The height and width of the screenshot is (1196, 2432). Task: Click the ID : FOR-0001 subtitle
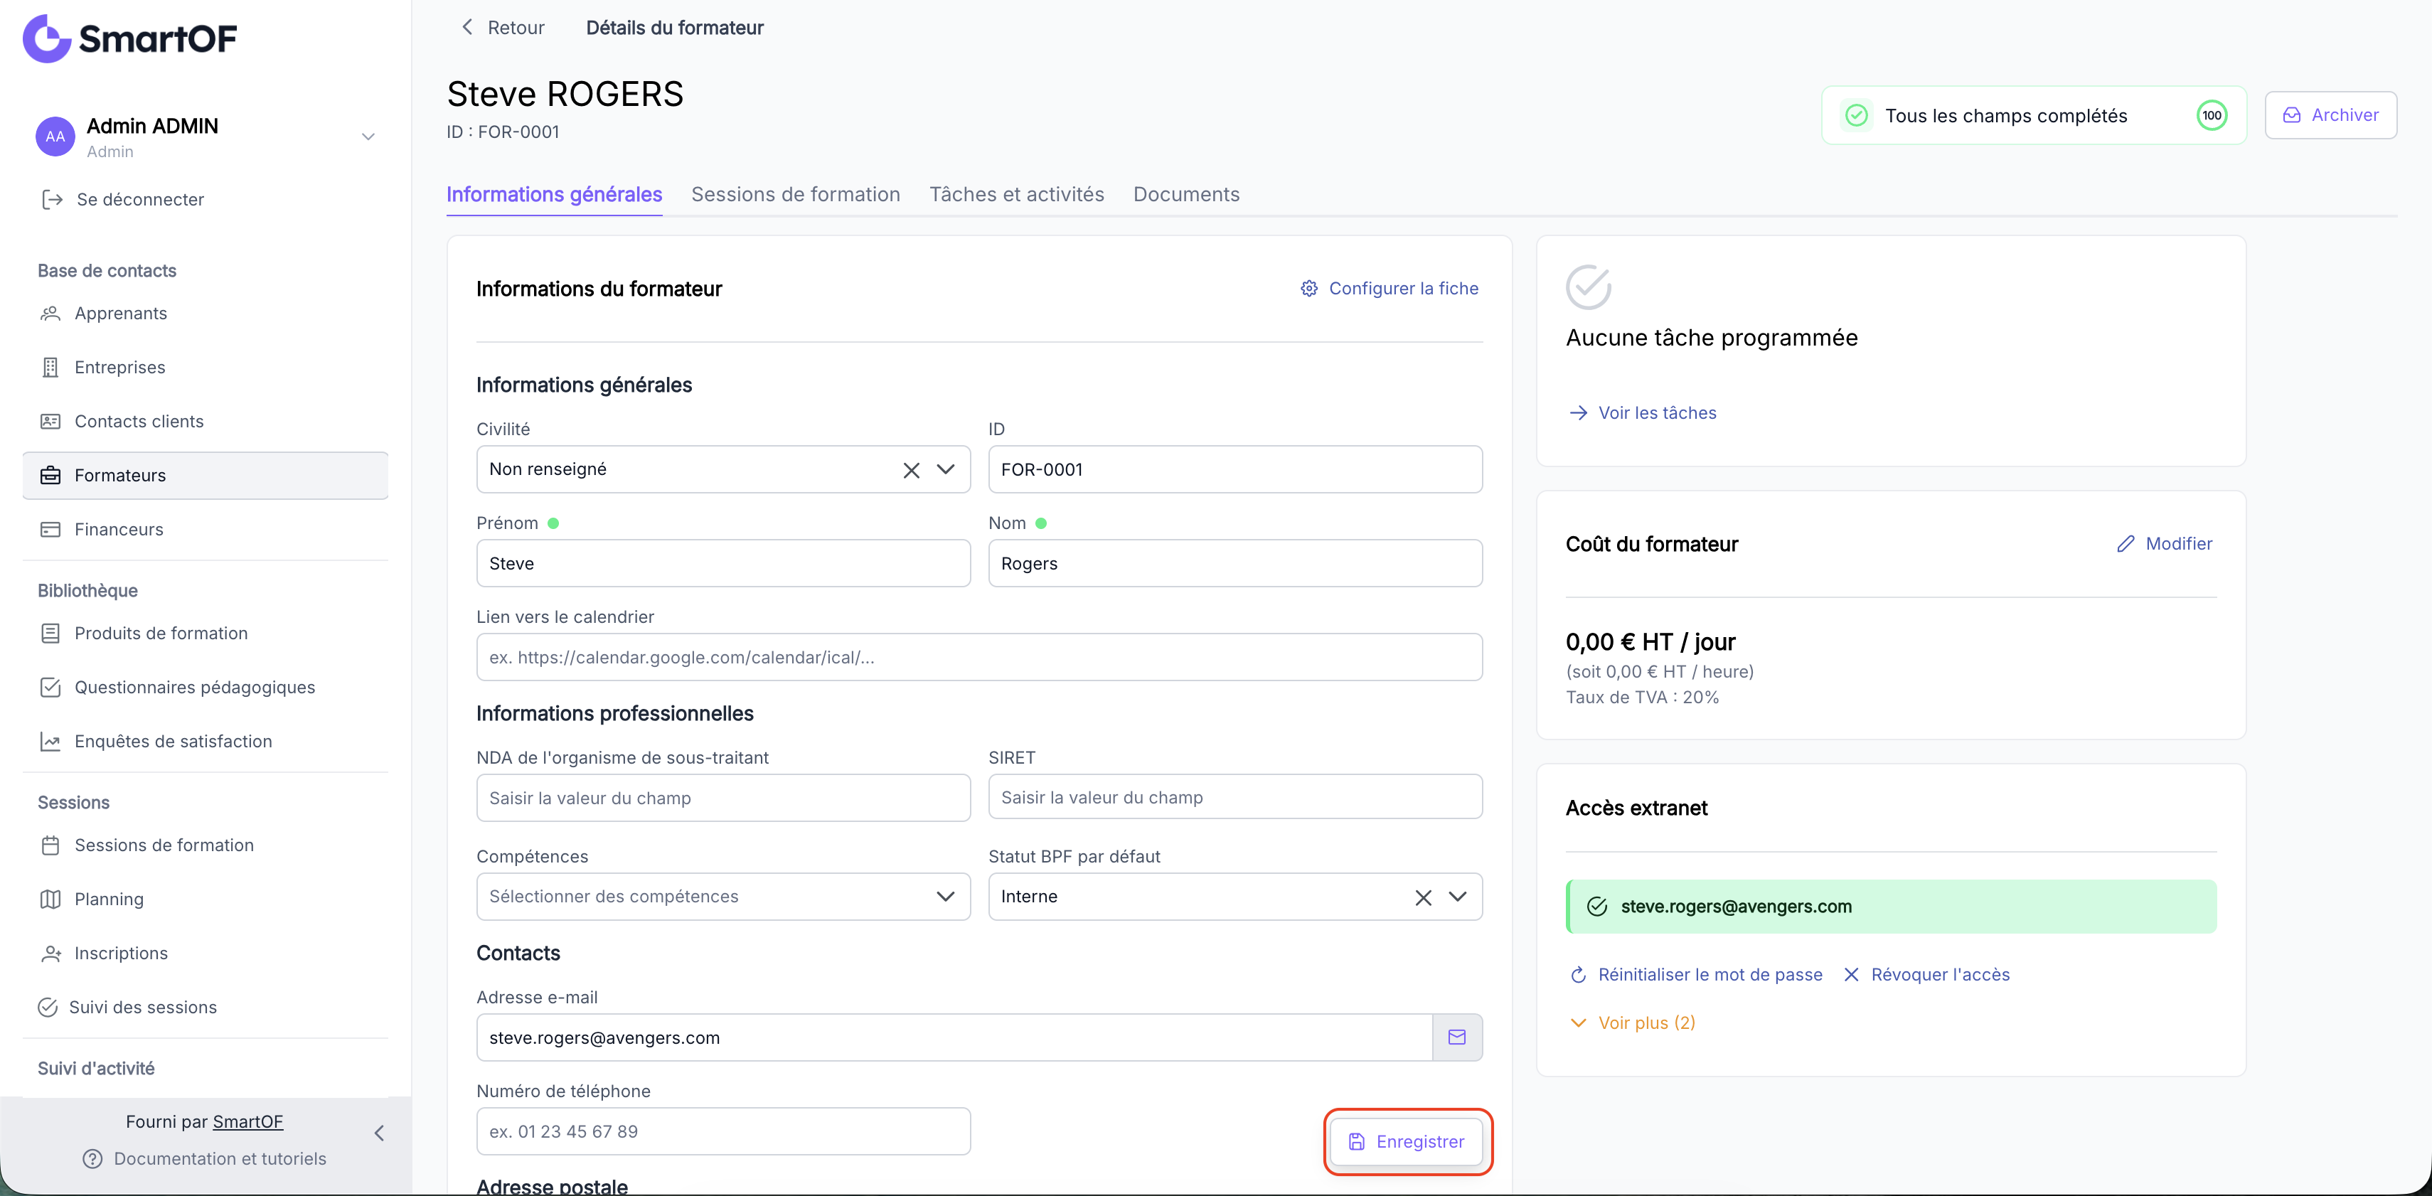[503, 132]
